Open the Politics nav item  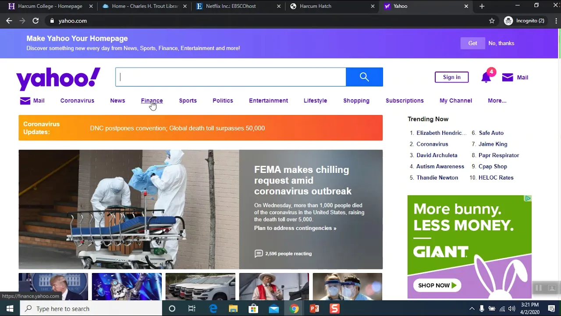coord(223,101)
